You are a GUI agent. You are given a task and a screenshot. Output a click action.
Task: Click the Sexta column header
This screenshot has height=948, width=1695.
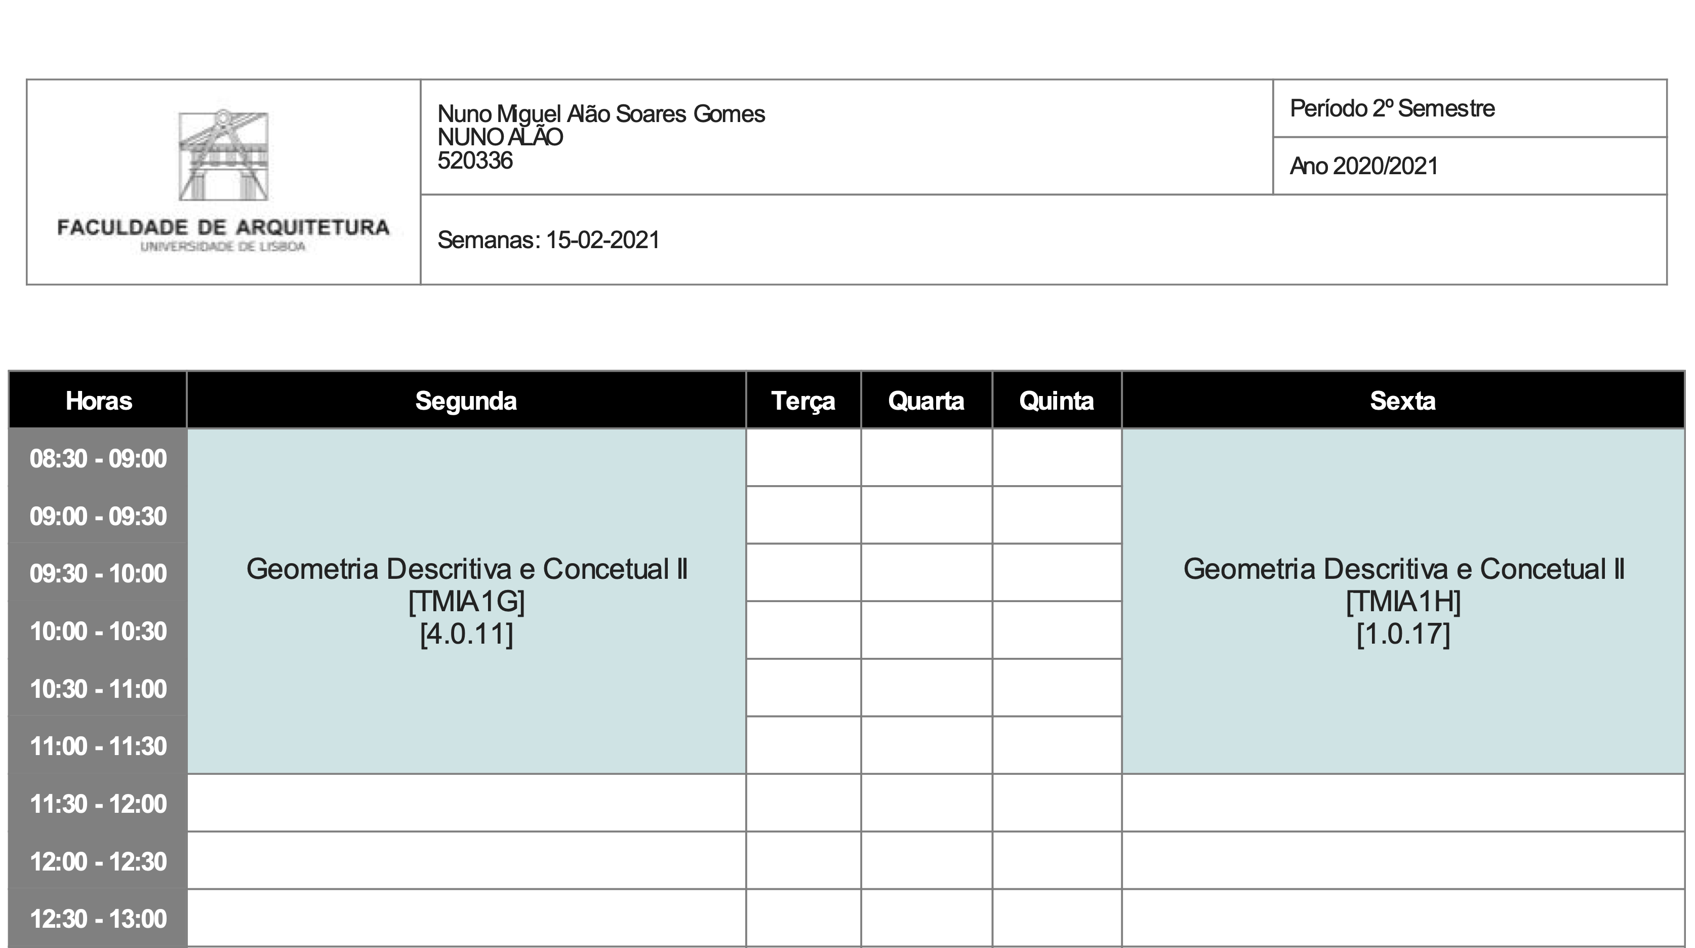point(1402,400)
